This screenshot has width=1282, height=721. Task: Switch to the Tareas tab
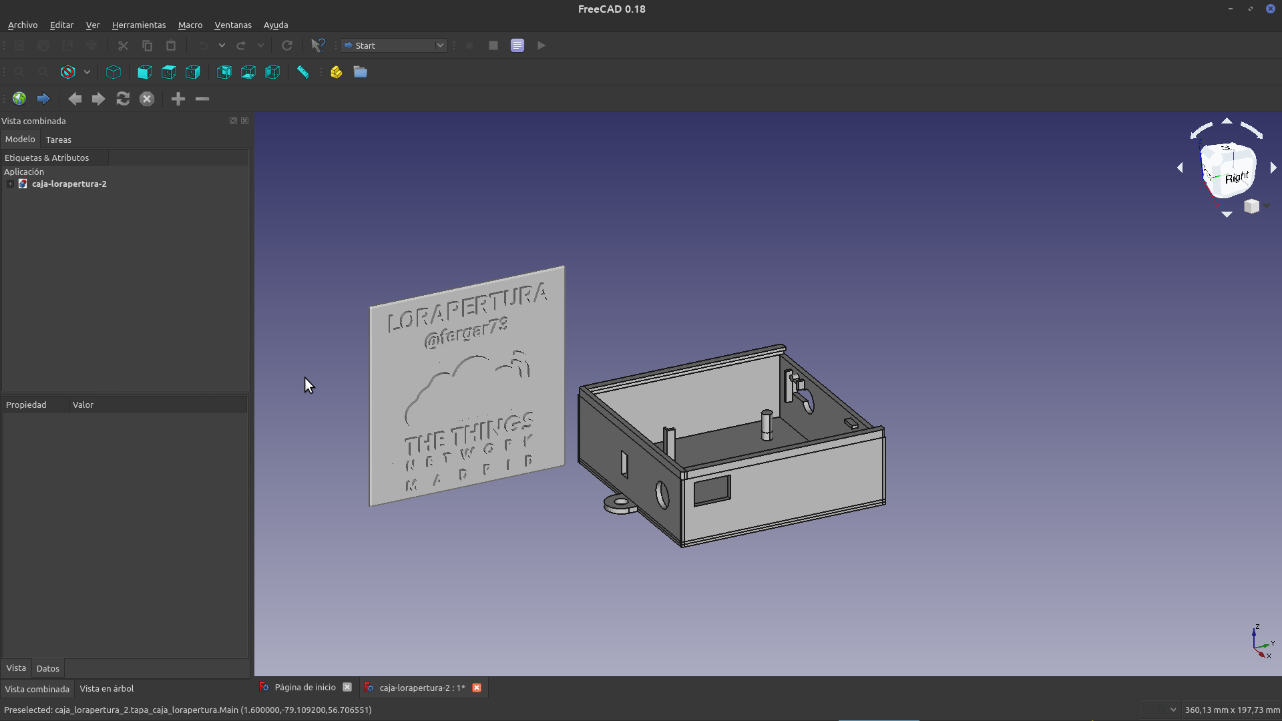pyautogui.click(x=59, y=140)
